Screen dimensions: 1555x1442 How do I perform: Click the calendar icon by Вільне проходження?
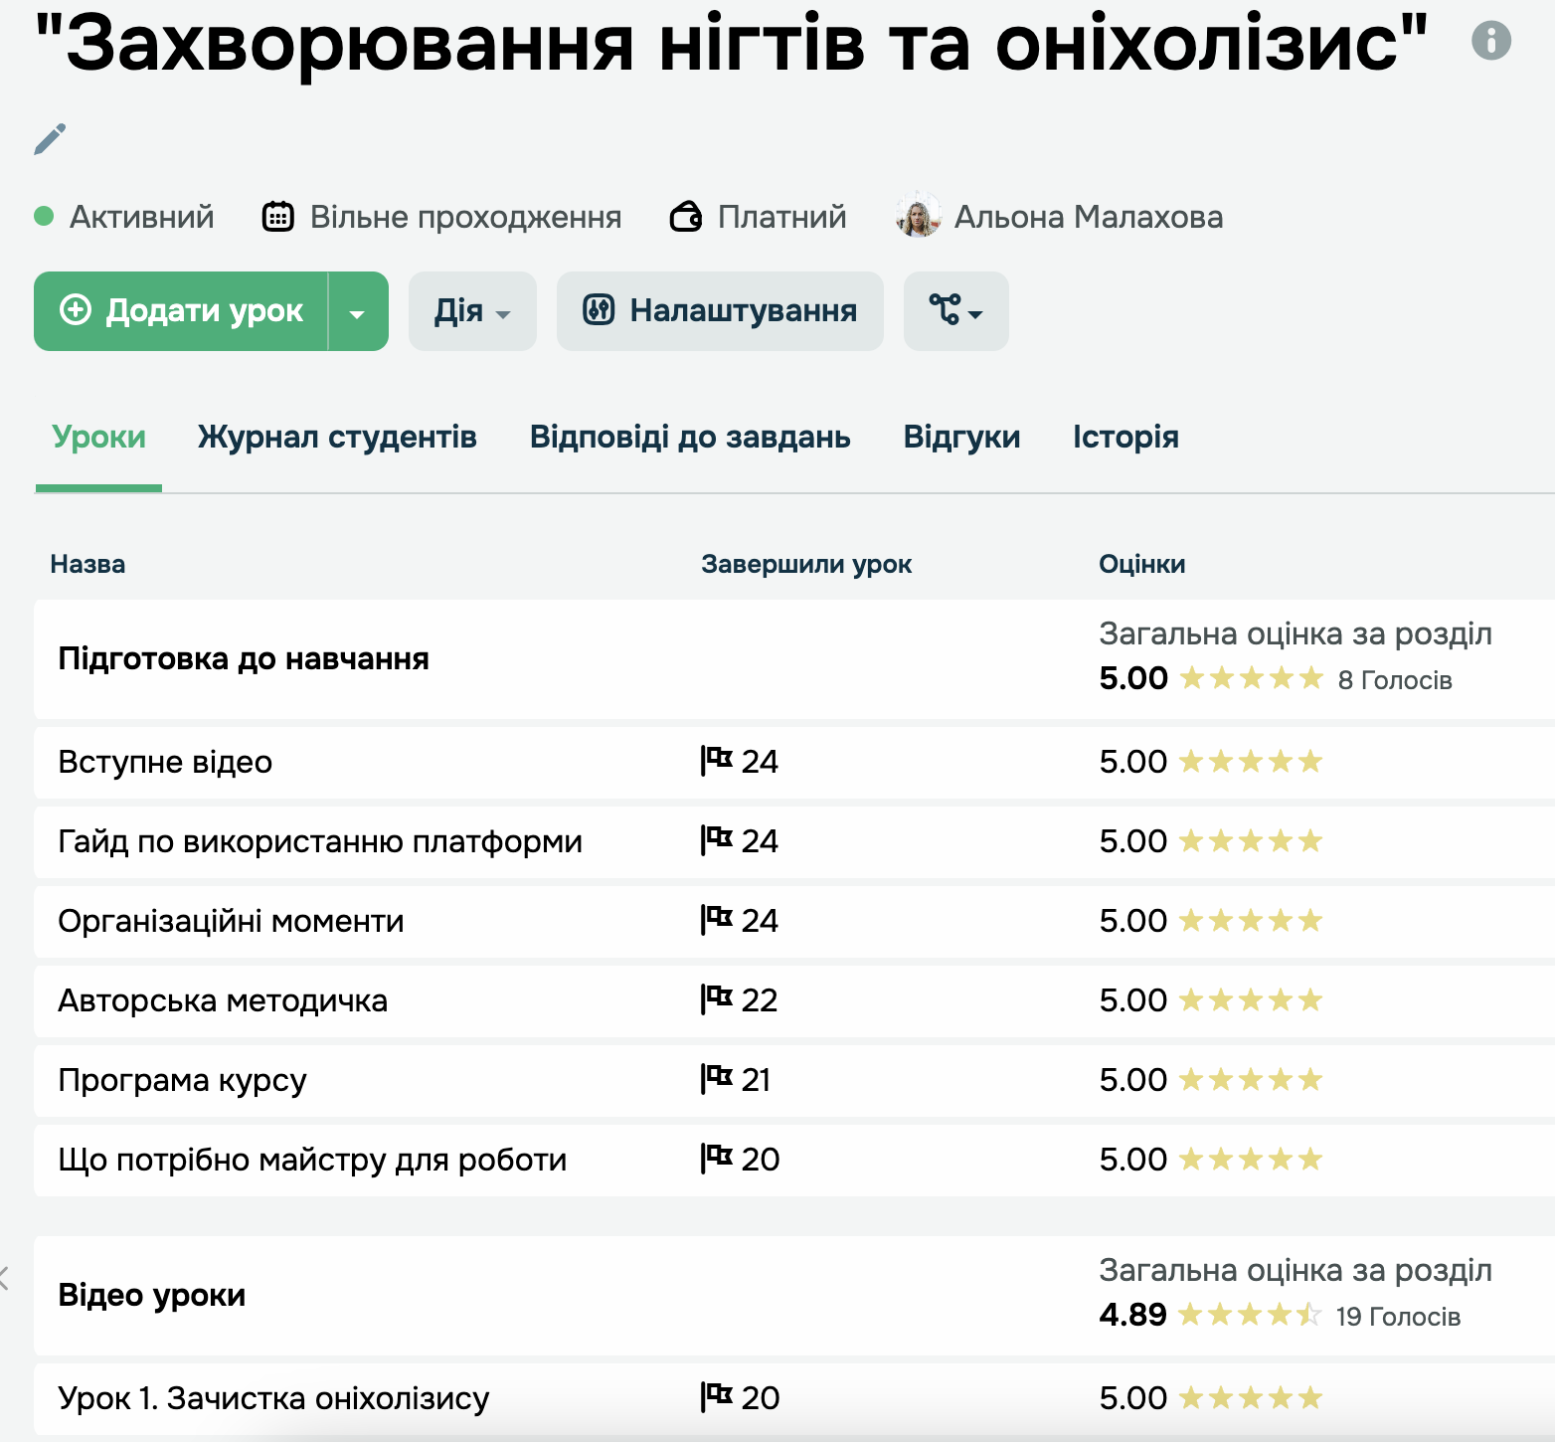tap(277, 216)
